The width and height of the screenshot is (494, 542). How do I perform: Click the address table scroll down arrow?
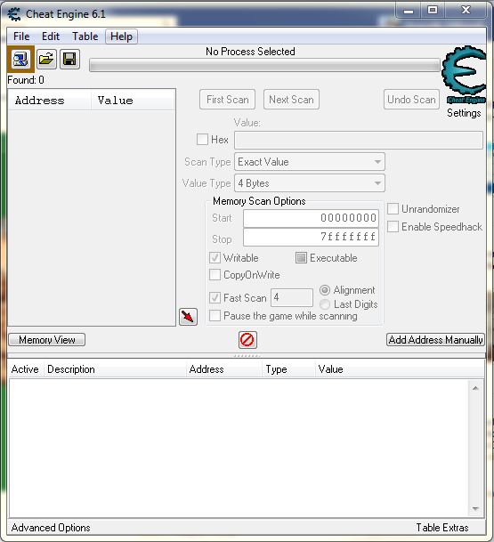click(475, 508)
